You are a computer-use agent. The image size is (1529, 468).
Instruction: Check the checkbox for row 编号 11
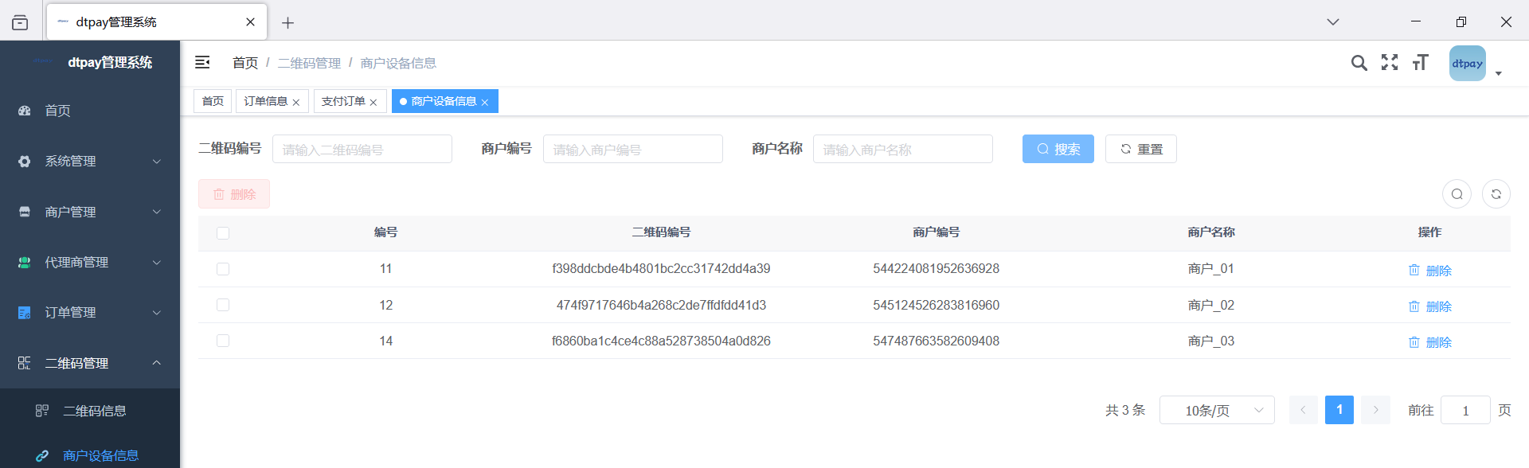pos(223,269)
